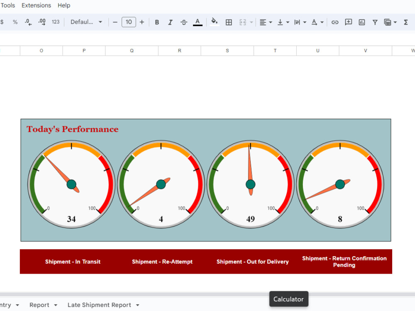
Task: Click the insert link icon
Action: [x=335, y=22]
